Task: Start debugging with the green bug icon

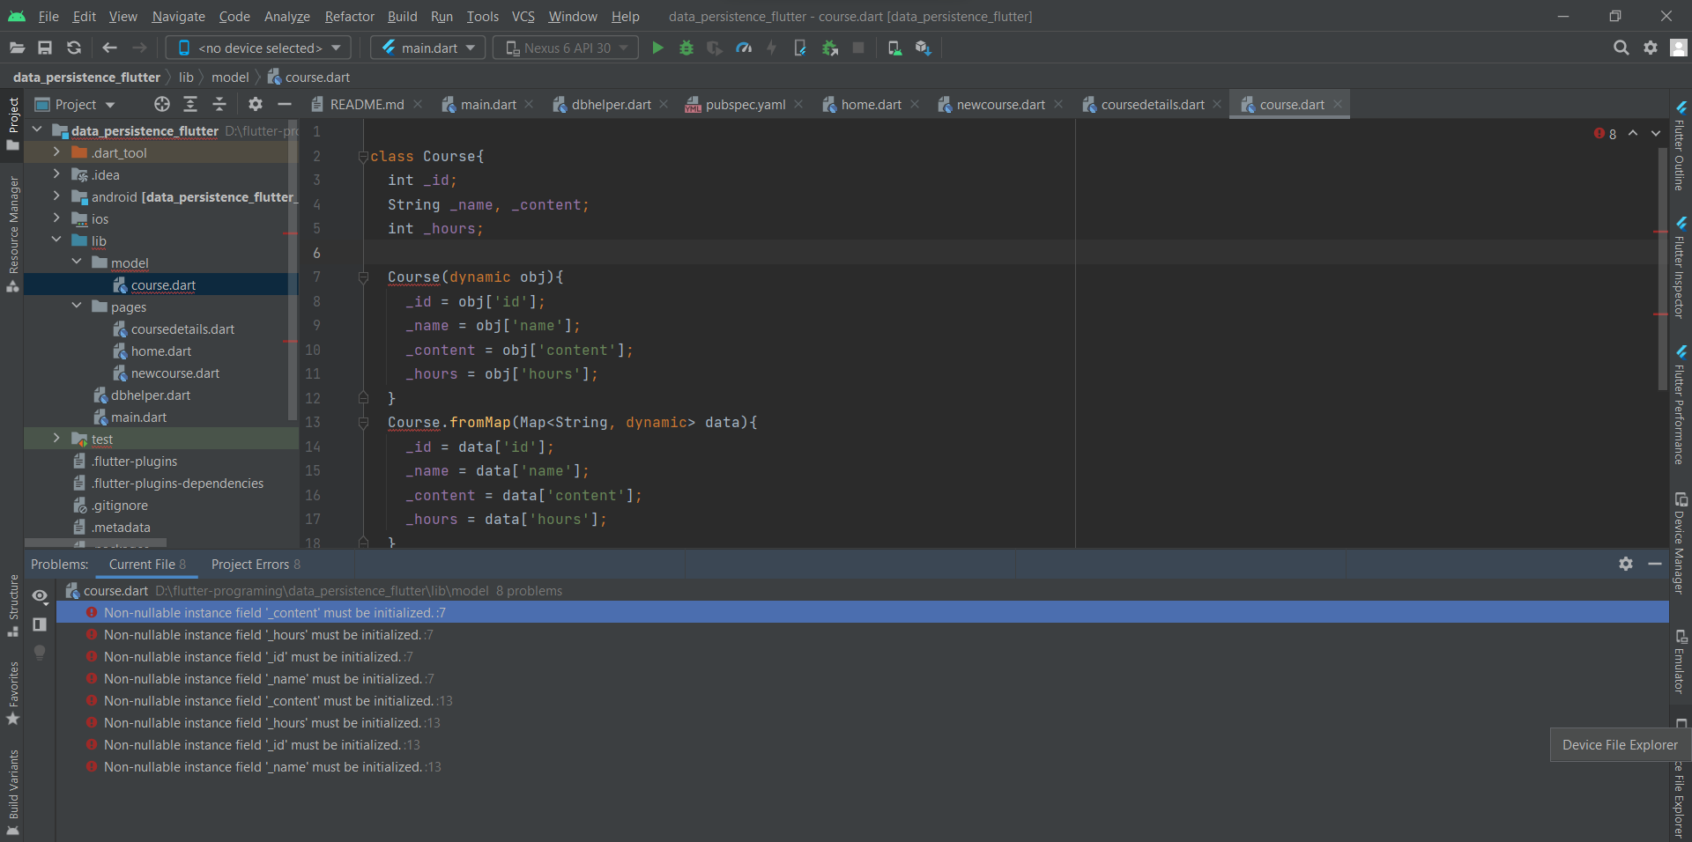Action: (x=686, y=48)
